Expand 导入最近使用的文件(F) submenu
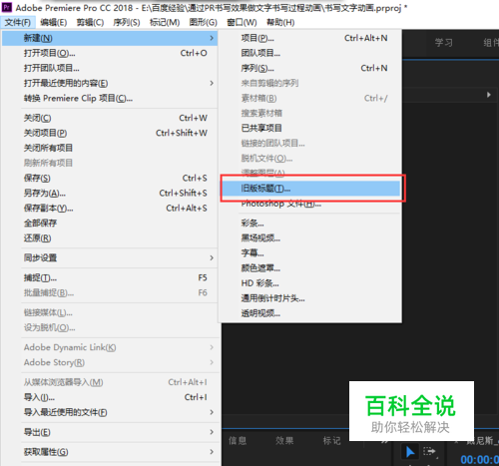 tap(110, 412)
